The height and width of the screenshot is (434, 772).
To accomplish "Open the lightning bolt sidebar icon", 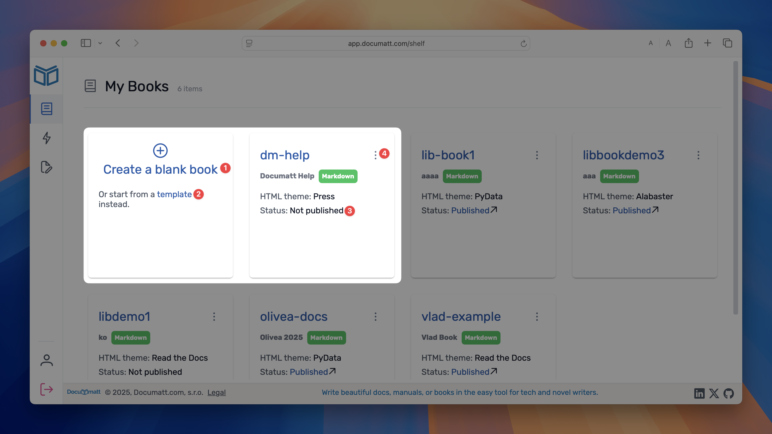I will 47,138.
